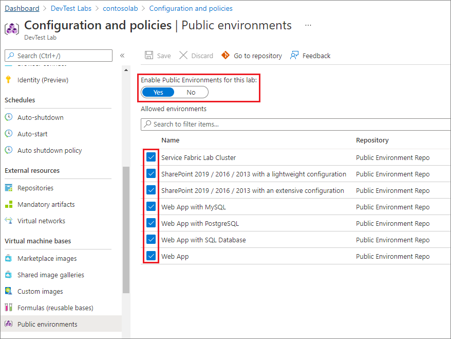Click the Repositories icon

pos(9,188)
